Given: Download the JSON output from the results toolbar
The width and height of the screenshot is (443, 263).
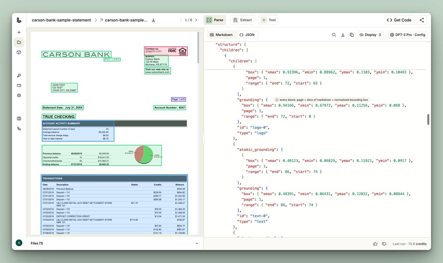Looking at the screenshot, I should [343, 35].
